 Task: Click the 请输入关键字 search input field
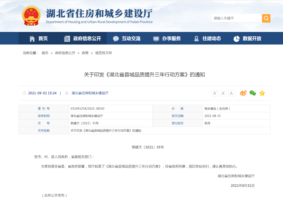(236, 18)
